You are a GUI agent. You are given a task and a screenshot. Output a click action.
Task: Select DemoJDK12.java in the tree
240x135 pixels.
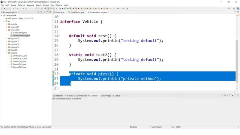point(20,56)
